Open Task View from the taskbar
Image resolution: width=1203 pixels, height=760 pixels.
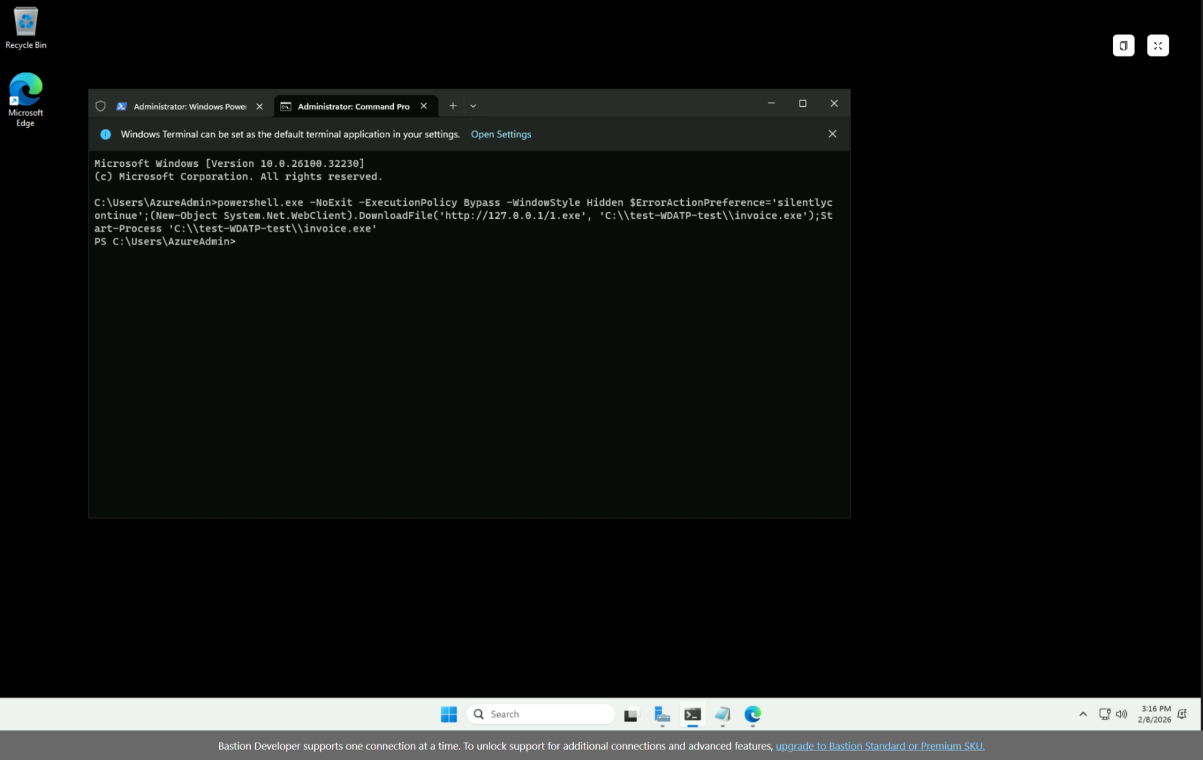click(x=631, y=715)
